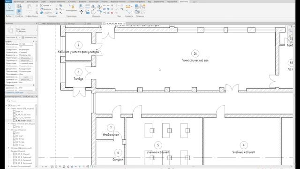Select the Copy tool

pyautogui.click(x=88, y=12)
